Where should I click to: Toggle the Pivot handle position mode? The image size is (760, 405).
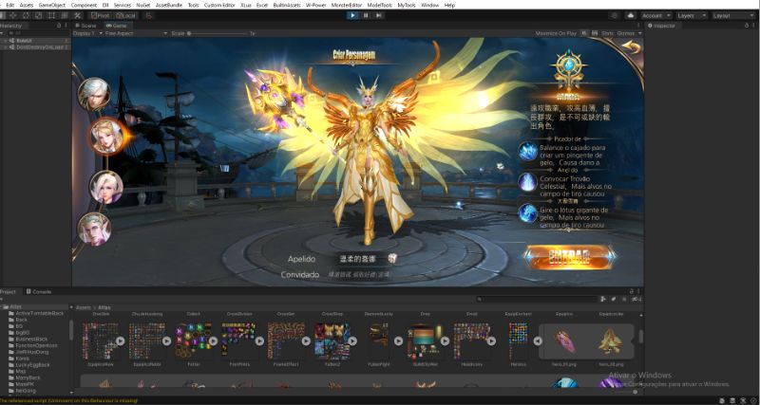pos(100,15)
